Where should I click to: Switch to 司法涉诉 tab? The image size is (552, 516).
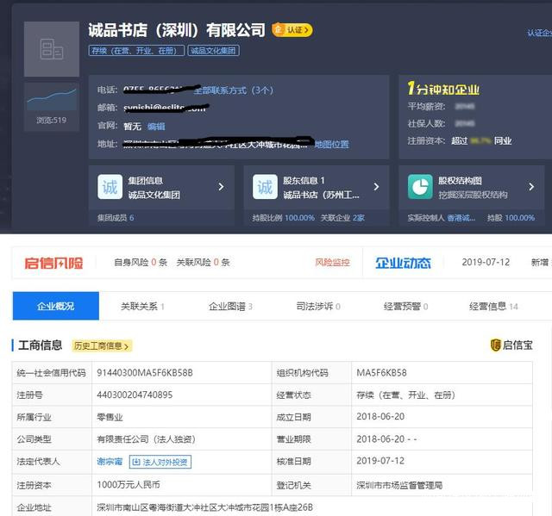(318, 306)
